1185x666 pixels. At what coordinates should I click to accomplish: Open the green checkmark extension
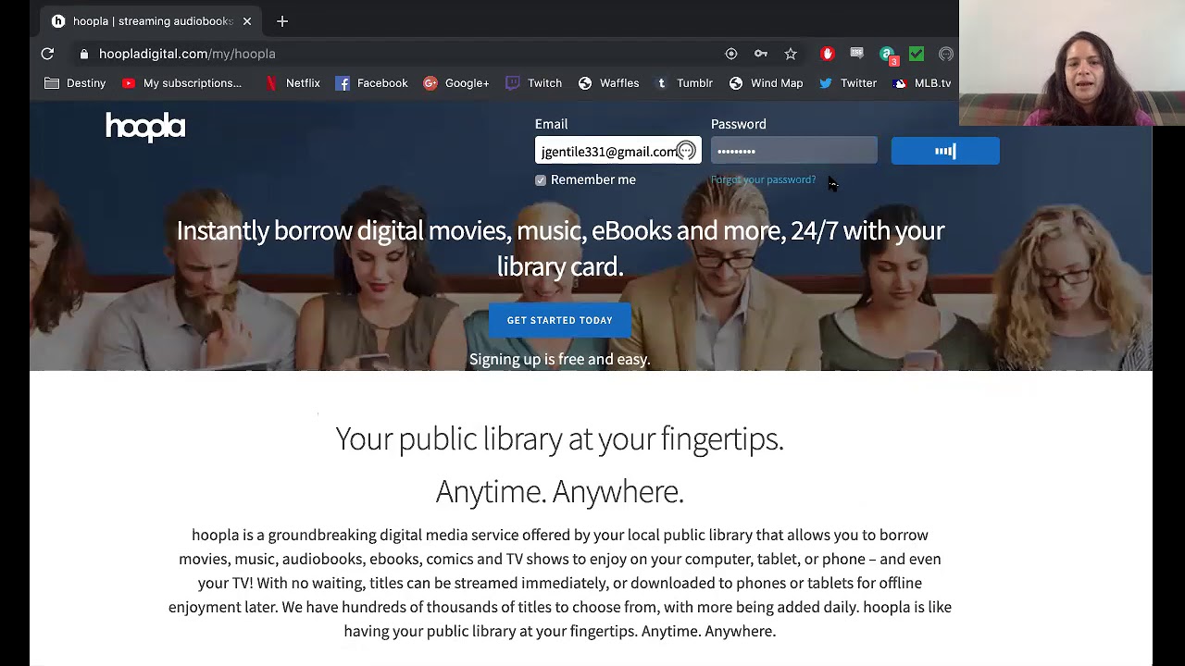[x=917, y=54]
